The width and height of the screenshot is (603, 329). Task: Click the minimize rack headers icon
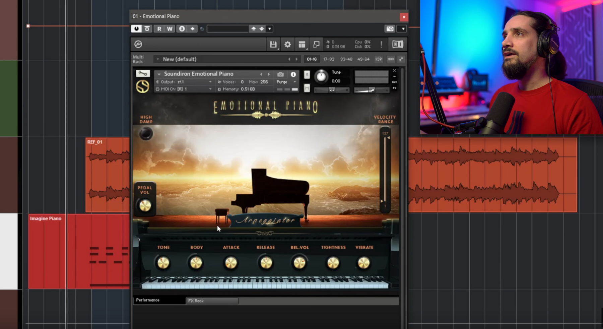coord(401,59)
